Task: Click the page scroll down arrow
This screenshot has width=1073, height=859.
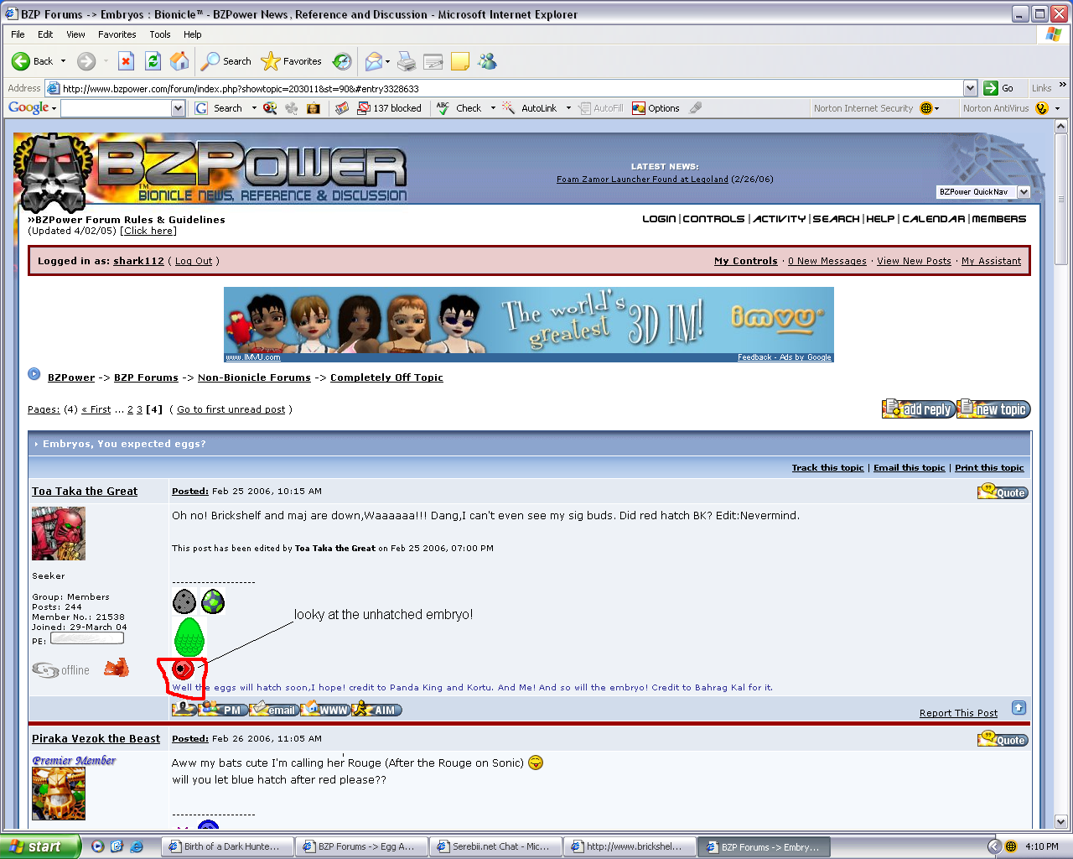Action: (x=1060, y=822)
